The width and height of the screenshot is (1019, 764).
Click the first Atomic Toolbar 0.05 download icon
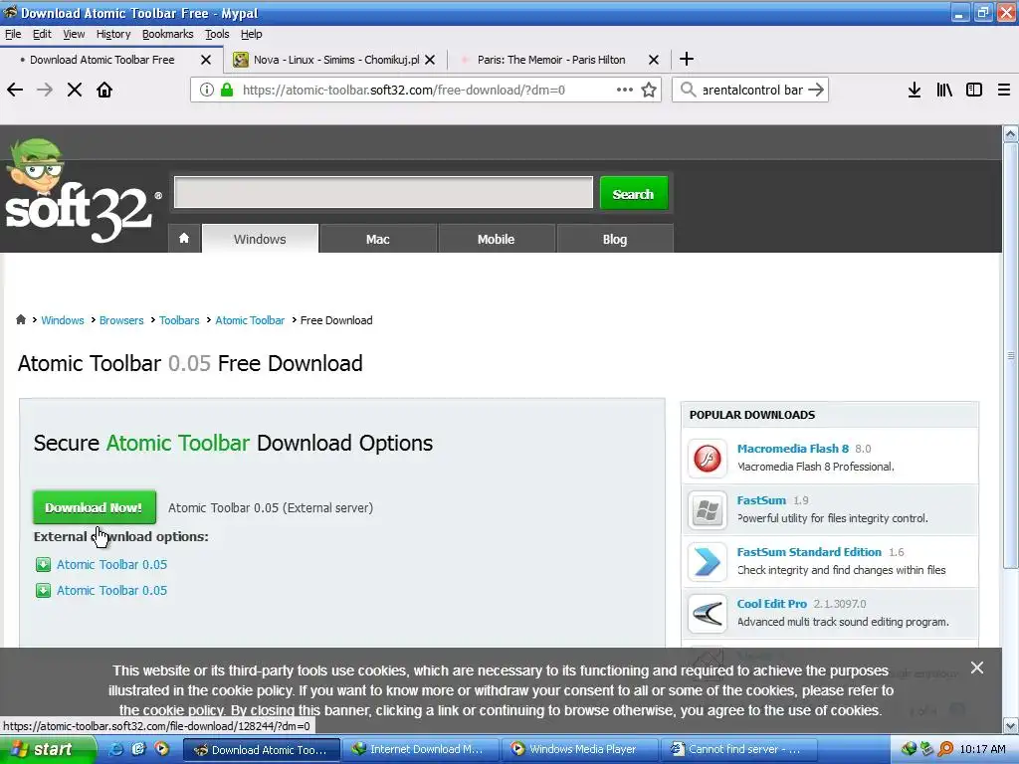click(43, 565)
